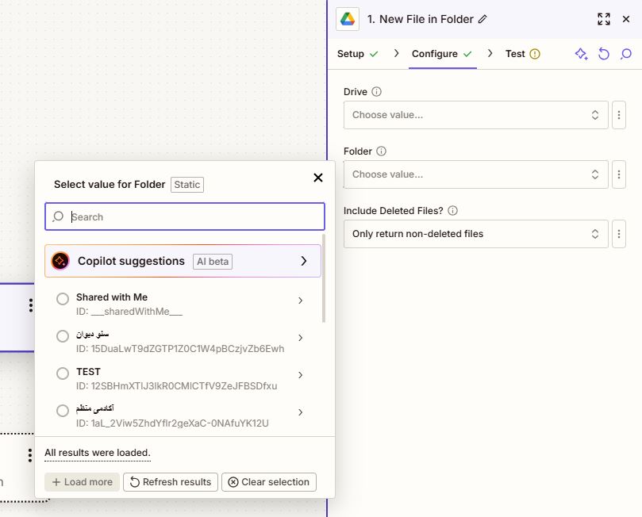Viewport: 642px width, 517px height.
Task: Switch to the Test tab
Action: (x=522, y=54)
